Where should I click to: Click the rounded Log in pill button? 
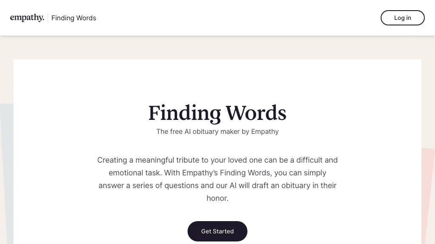(x=402, y=18)
